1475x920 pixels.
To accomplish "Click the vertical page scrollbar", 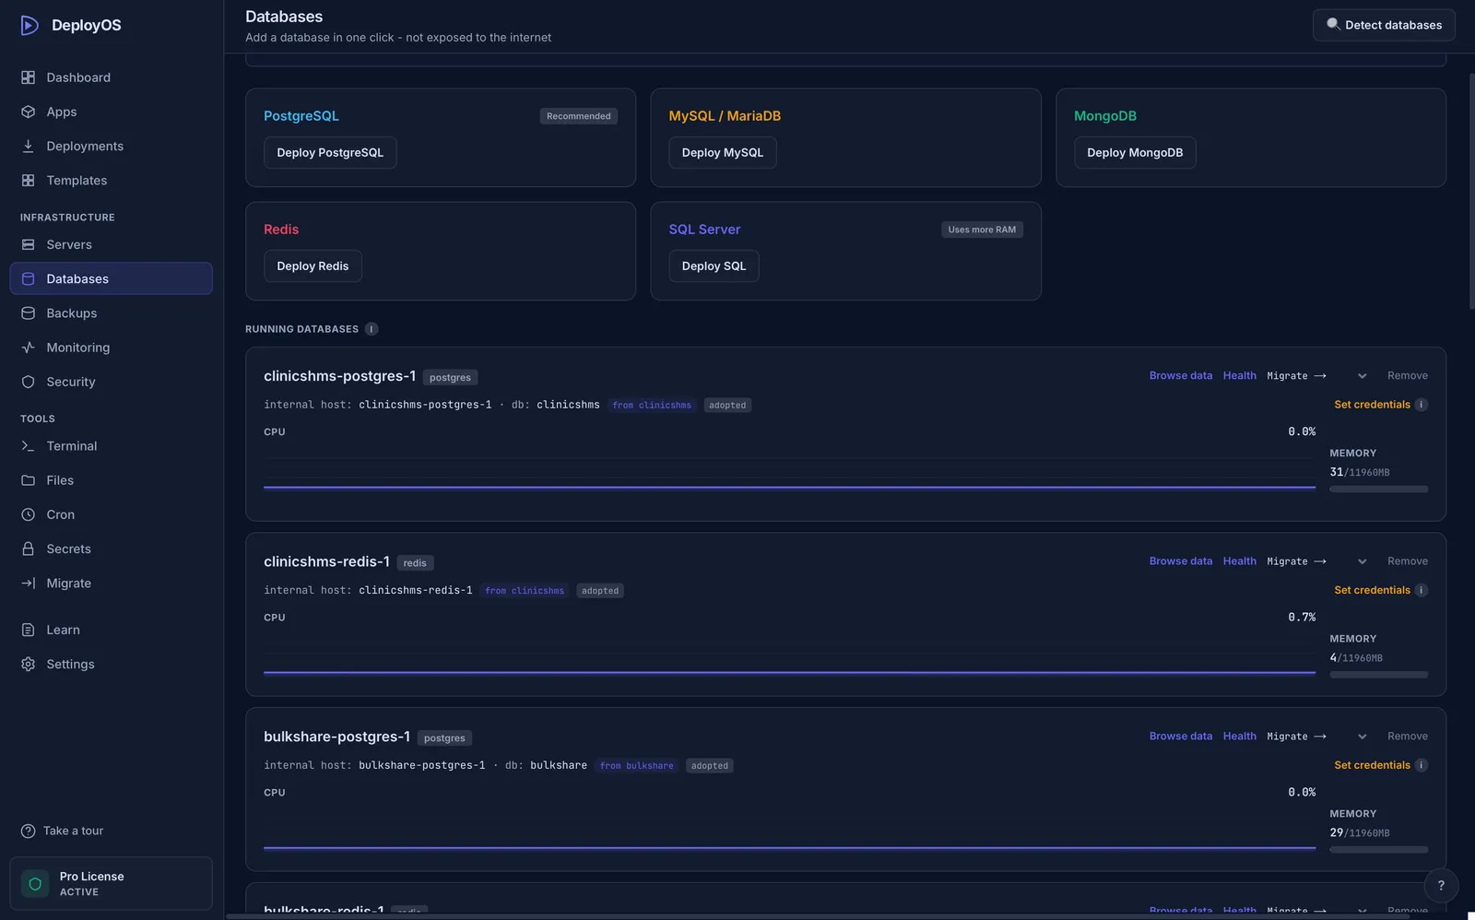I will (x=1471, y=190).
